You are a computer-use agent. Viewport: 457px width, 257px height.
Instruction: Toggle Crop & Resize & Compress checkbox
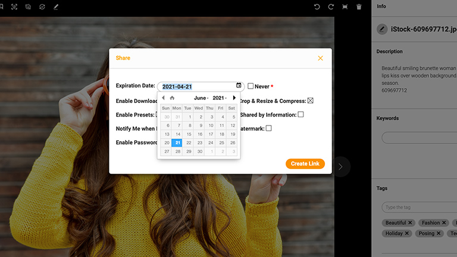(x=311, y=101)
